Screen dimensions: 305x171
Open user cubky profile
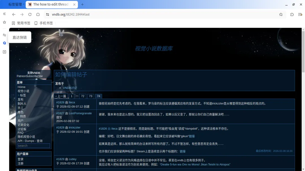(x=73, y=159)
